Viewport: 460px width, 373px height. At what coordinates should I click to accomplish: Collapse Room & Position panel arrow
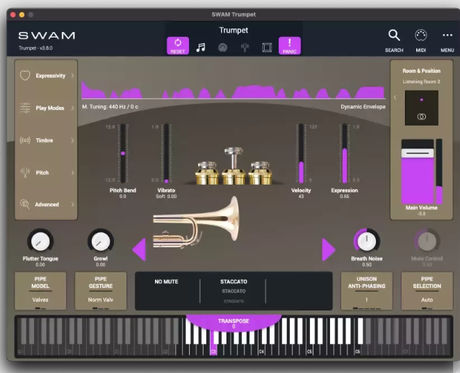point(395,97)
